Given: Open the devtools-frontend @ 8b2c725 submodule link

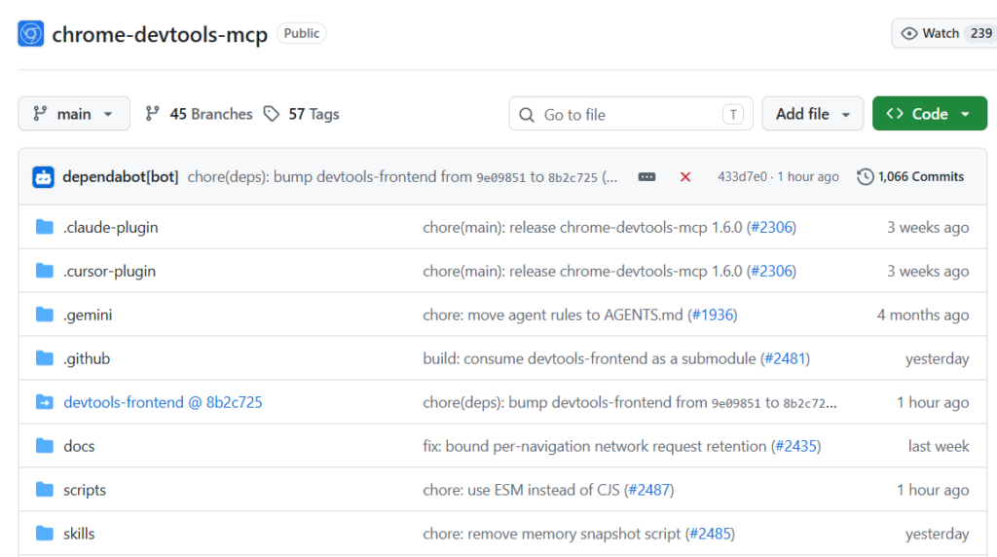Looking at the screenshot, I should click(163, 402).
